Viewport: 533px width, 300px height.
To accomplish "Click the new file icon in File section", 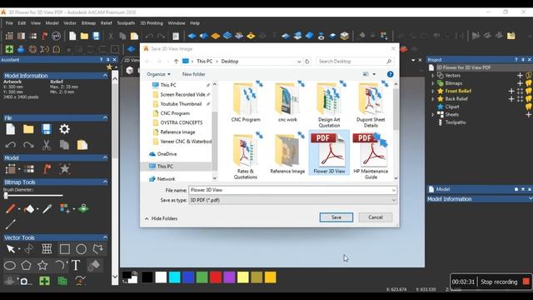I will (11, 129).
